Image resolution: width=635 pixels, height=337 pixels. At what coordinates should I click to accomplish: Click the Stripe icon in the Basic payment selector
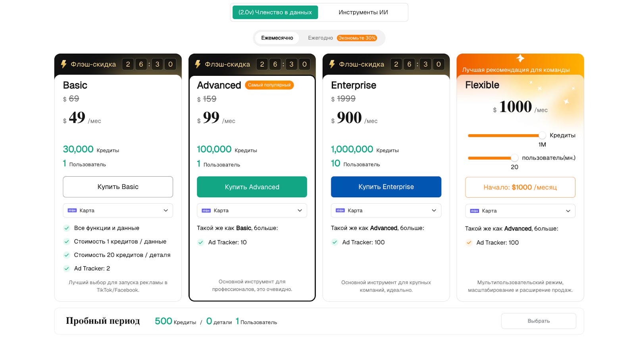pos(72,210)
